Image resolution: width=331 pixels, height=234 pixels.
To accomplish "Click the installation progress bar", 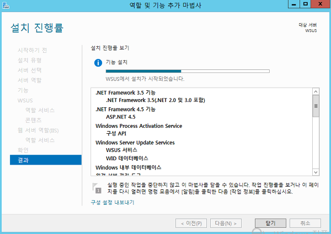I will [x=188, y=71].
